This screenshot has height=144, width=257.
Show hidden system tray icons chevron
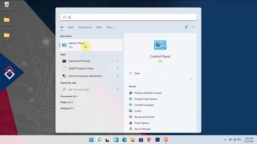click(225, 140)
